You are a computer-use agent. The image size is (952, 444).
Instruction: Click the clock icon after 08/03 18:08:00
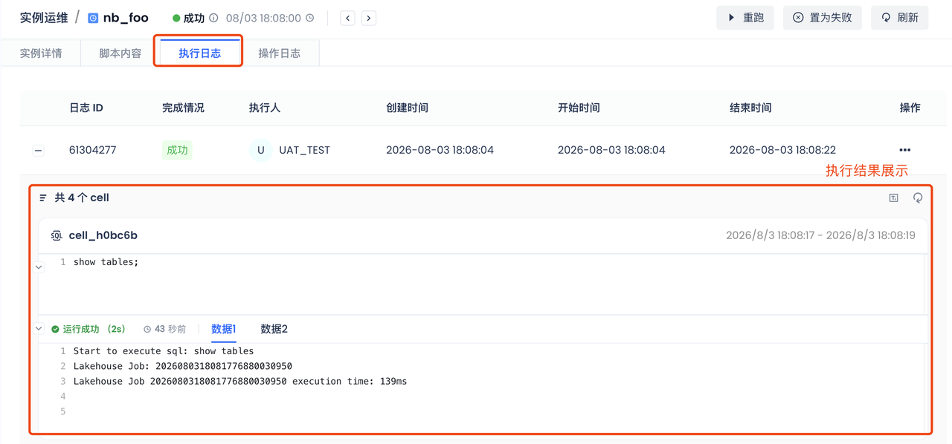point(310,18)
